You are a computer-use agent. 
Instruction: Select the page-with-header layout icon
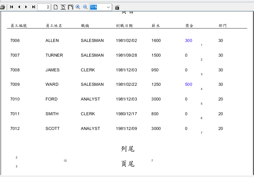click(63, 7)
